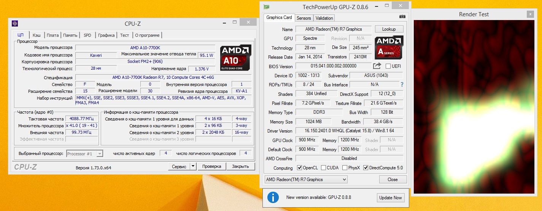Screen dimensions: 542x211
Task: Switch to the Sensors tab in GPU-Z
Action: click(x=304, y=18)
